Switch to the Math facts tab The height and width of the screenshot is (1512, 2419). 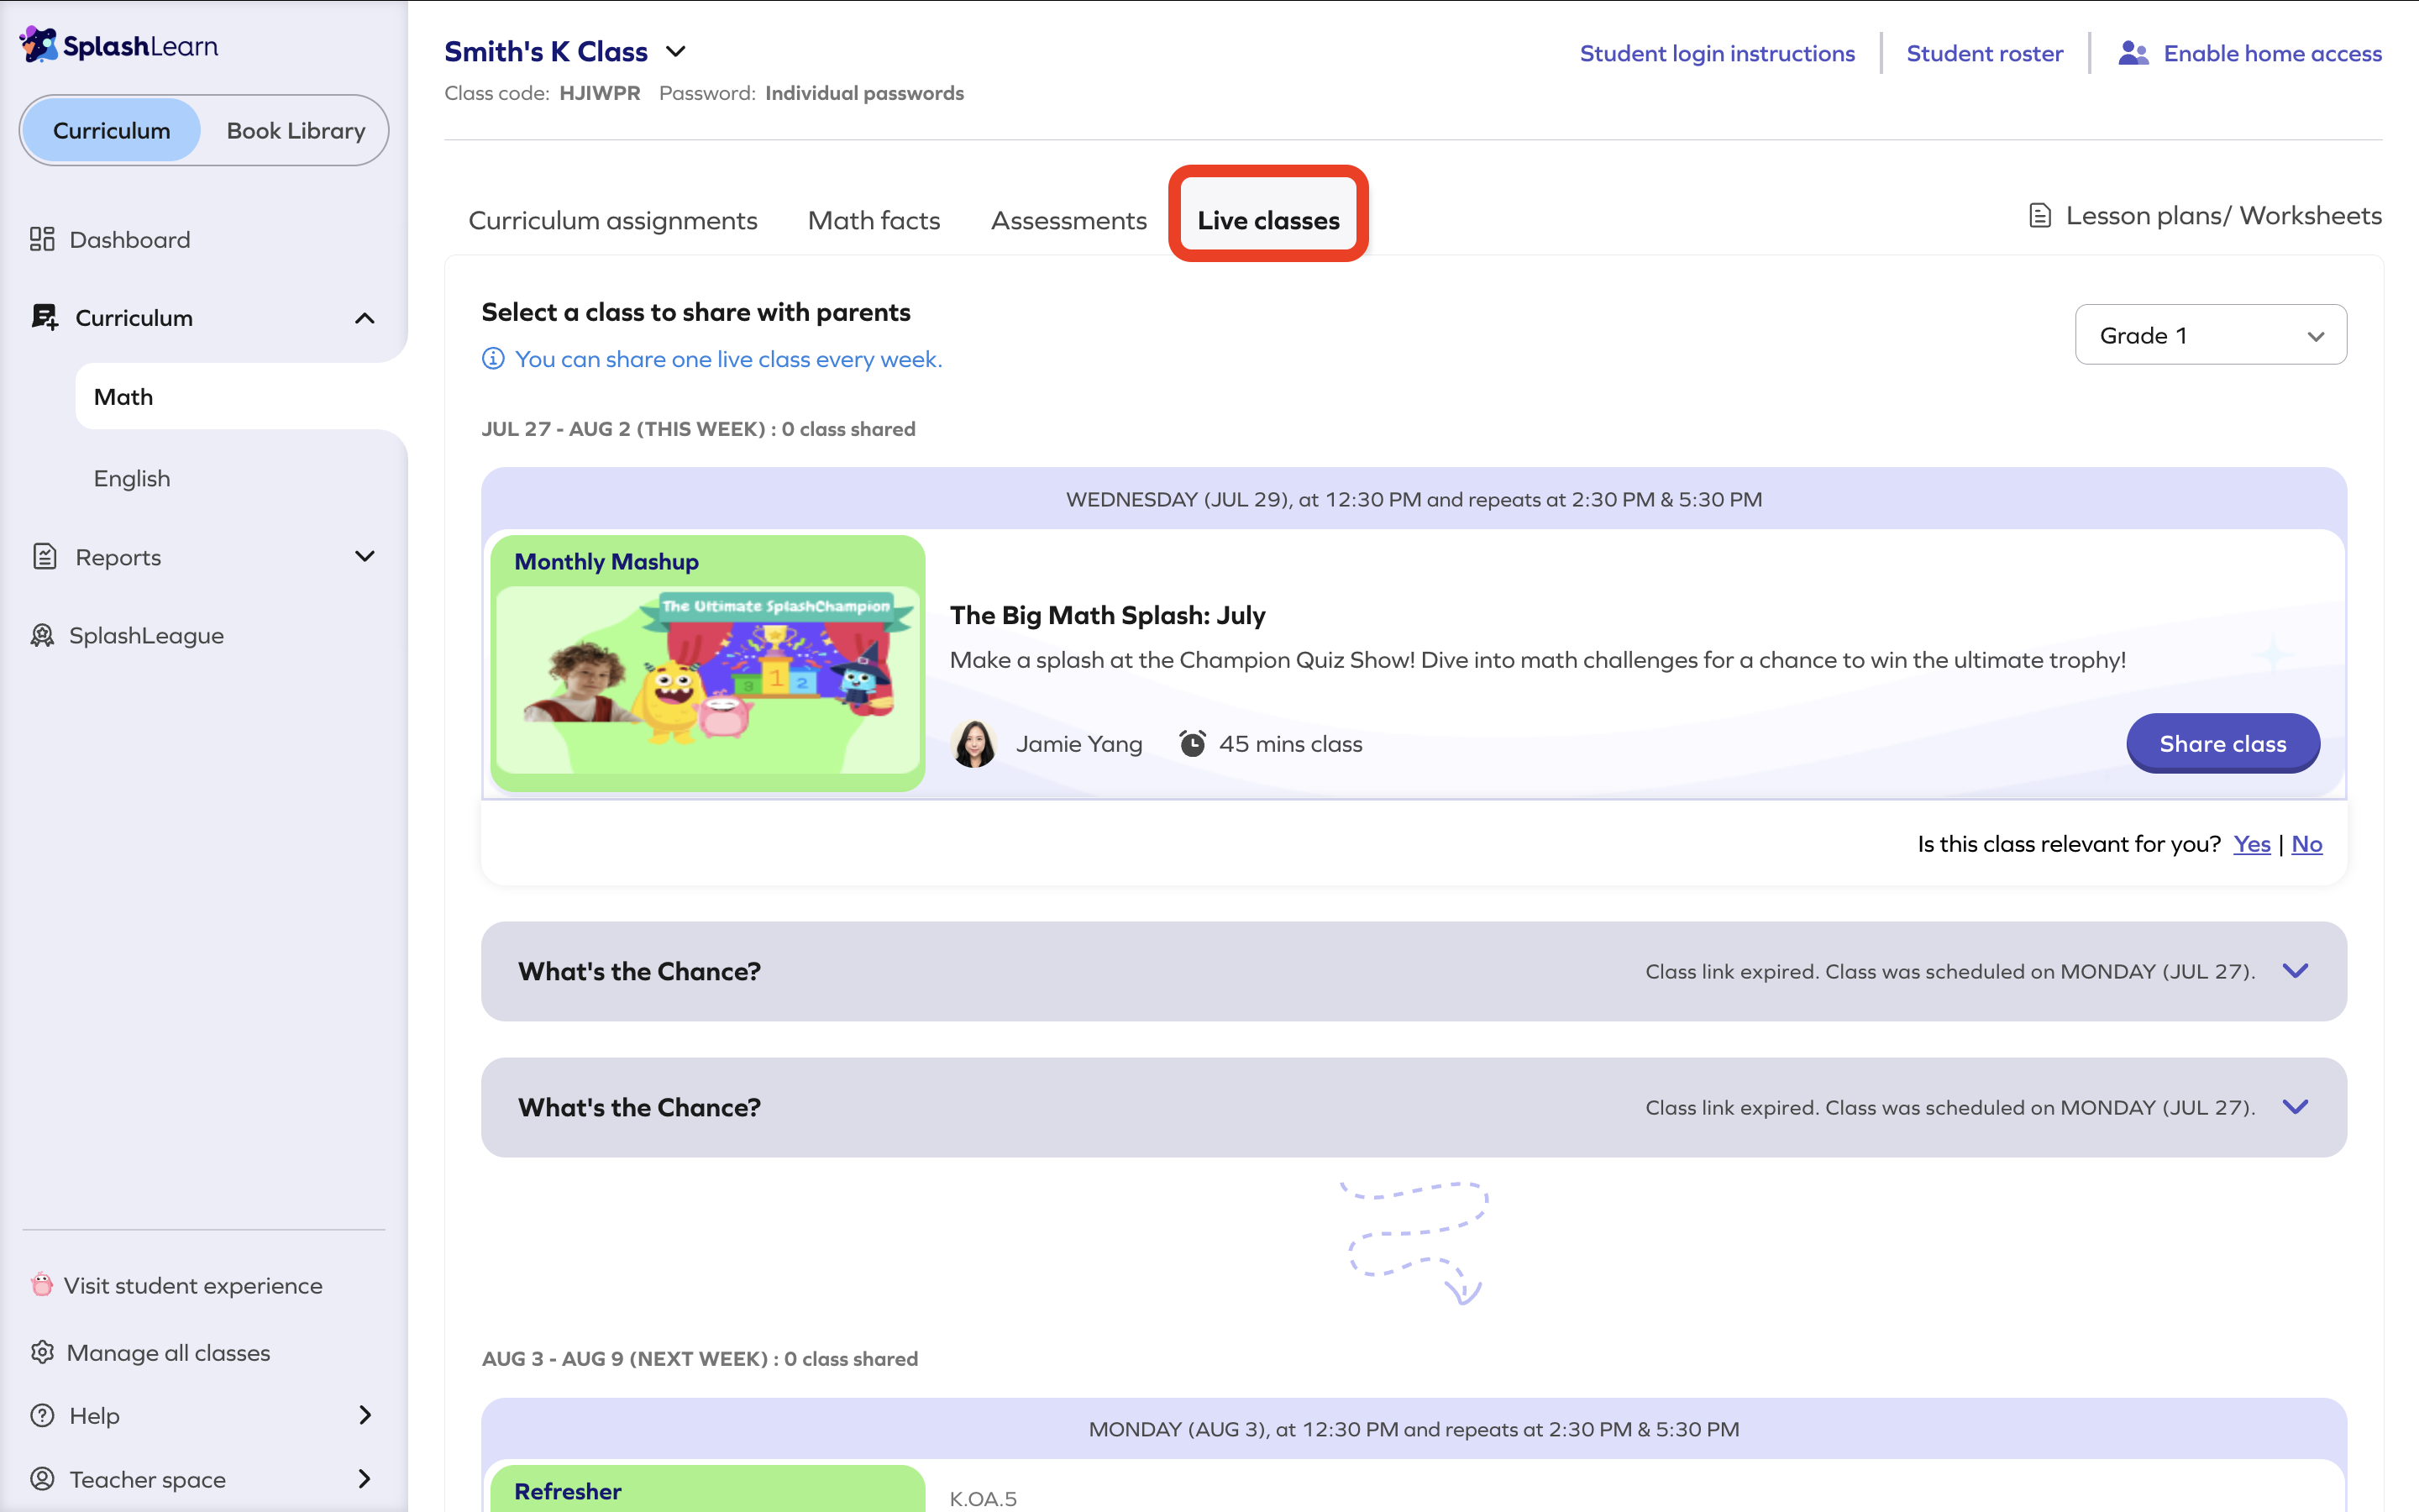coord(874,220)
